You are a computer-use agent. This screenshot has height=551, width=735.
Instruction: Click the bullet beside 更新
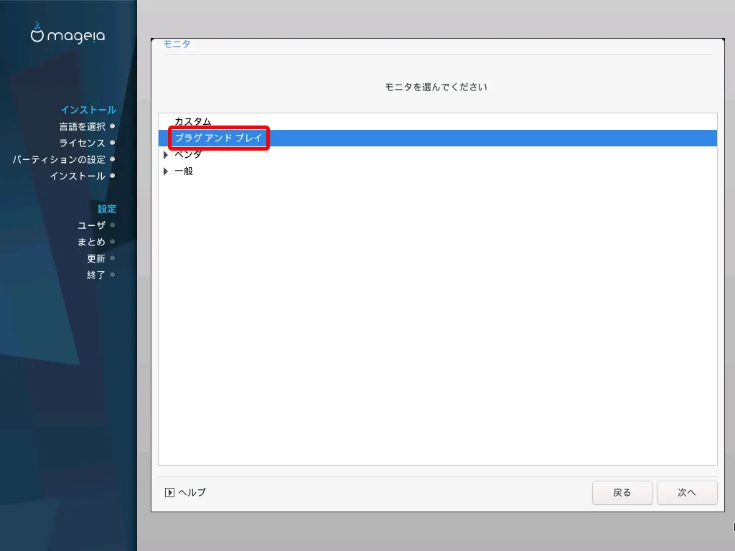pyautogui.click(x=113, y=258)
